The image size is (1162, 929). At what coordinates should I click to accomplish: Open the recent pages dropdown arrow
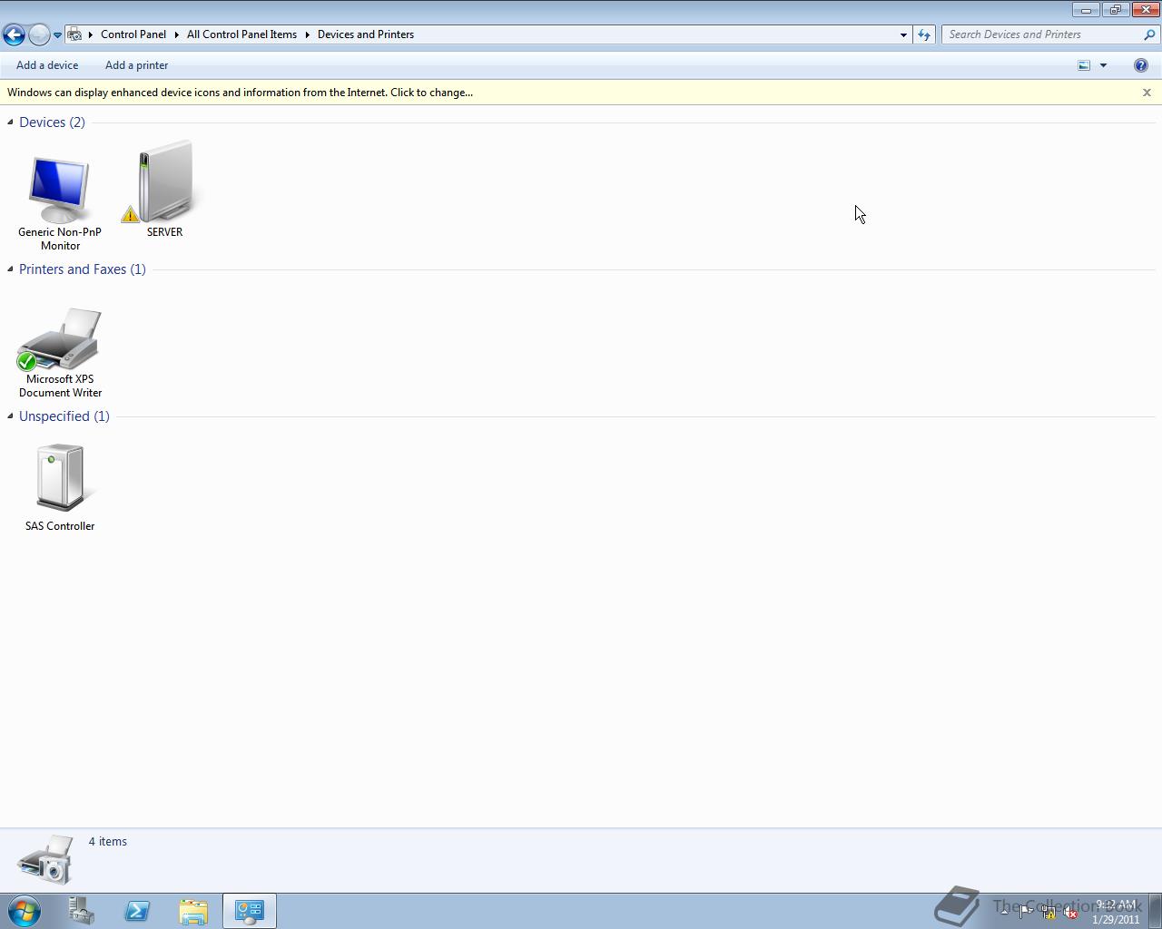click(57, 35)
